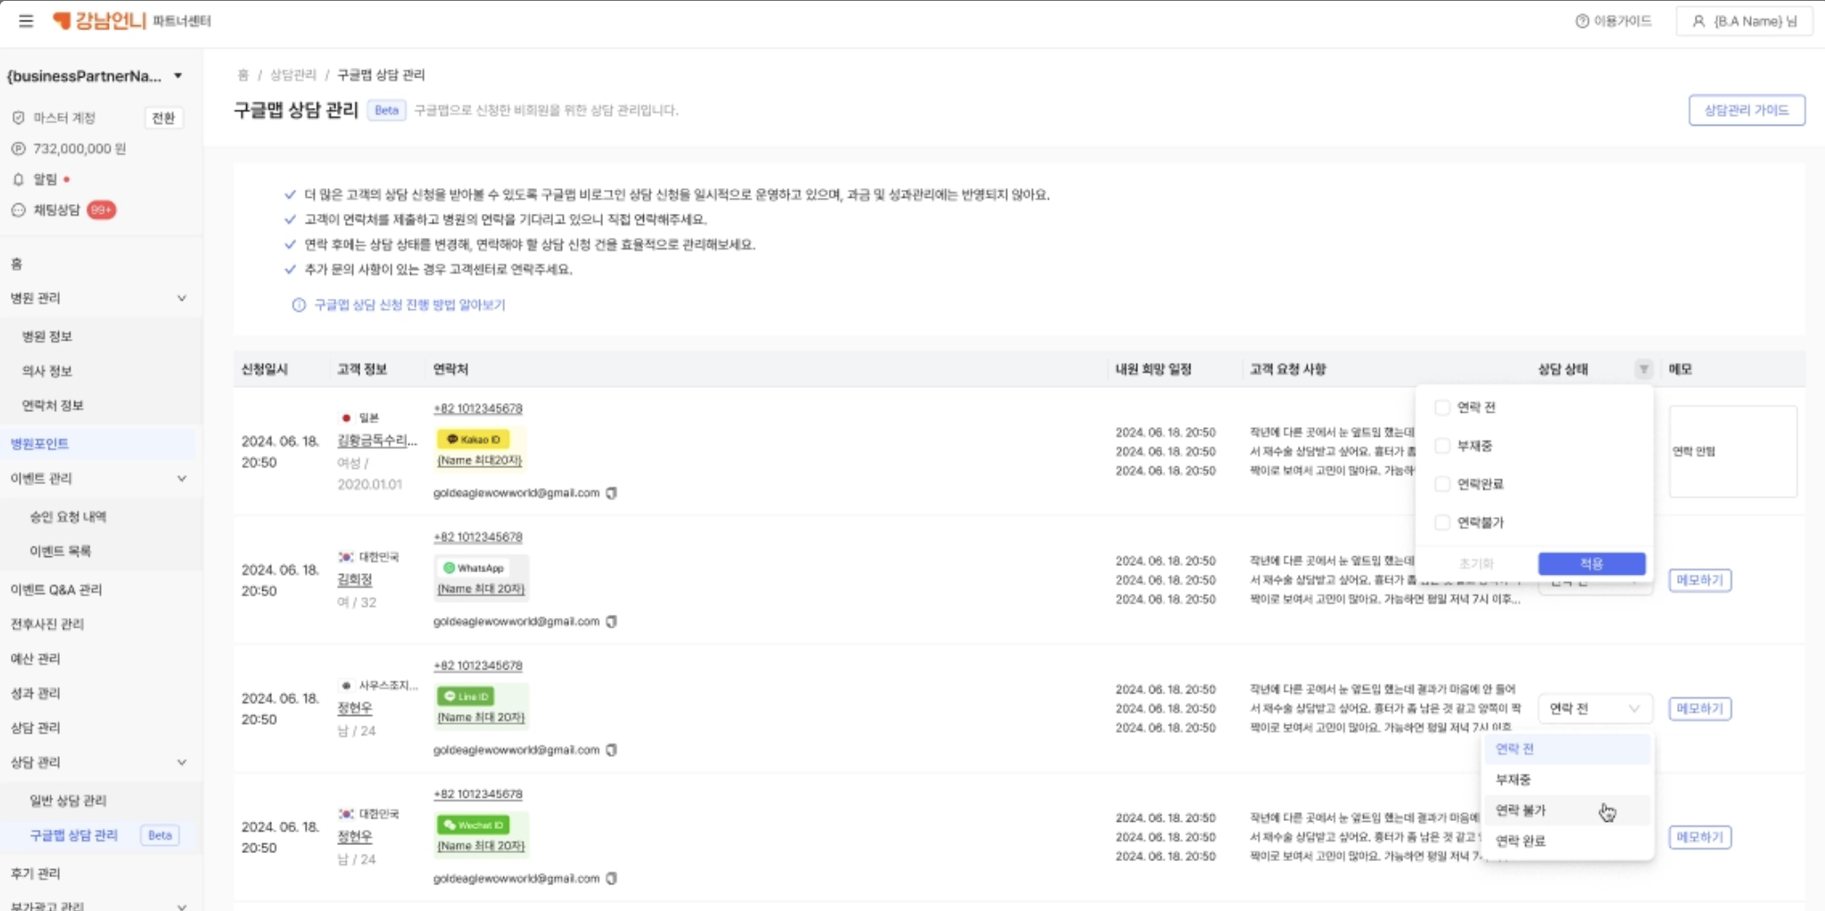
Task: Click the 상담관리 가이드 button
Action: click(x=1747, y=111)
